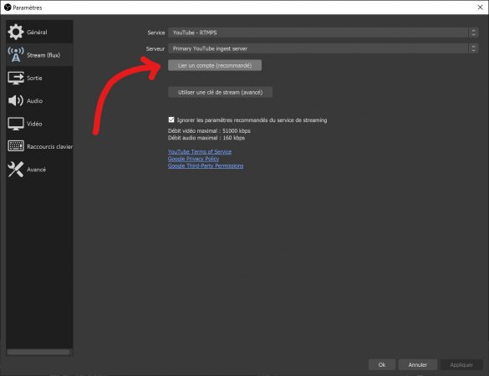Viewport: 489px width, 376px height.
Task: Open Raccourcis clavier settings label
Action: pyautogui.click(x=49, y=146)
